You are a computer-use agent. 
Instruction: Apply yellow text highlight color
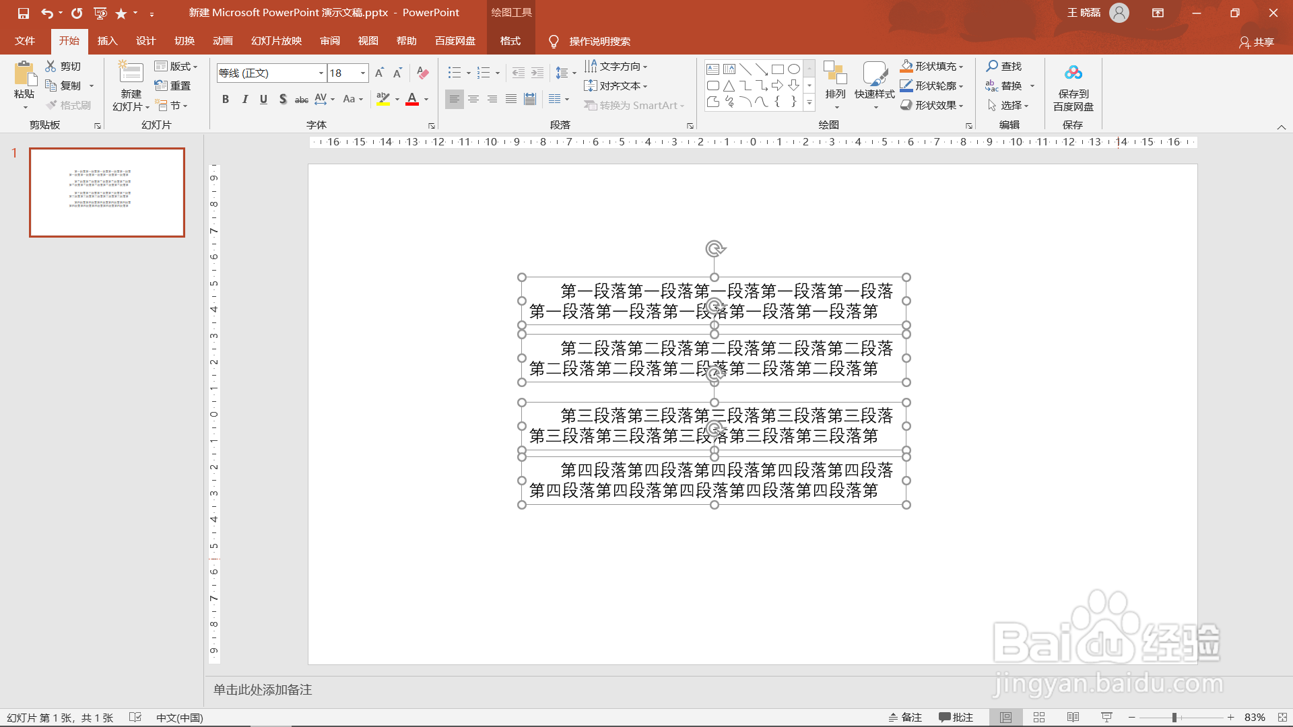(x=383, y=99)
